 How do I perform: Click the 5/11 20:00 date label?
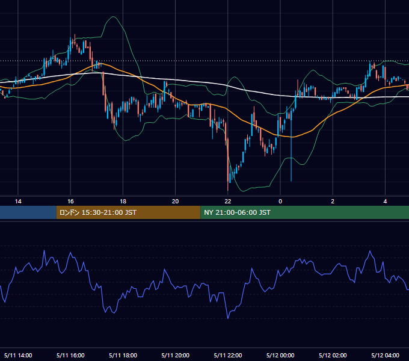tap(175, 355)
